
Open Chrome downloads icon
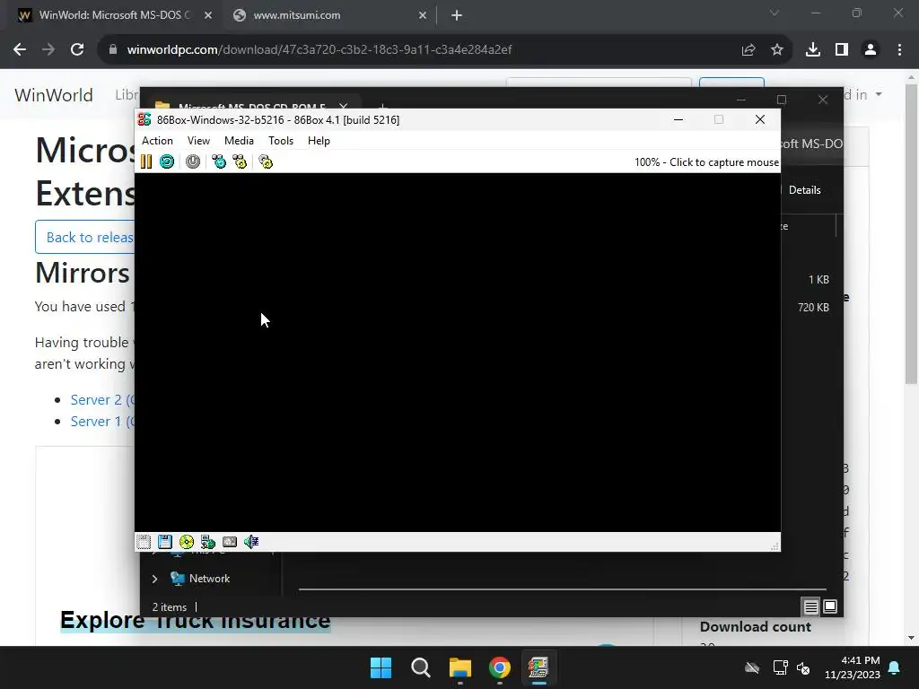pyautogui.click(x=813, y=50)
